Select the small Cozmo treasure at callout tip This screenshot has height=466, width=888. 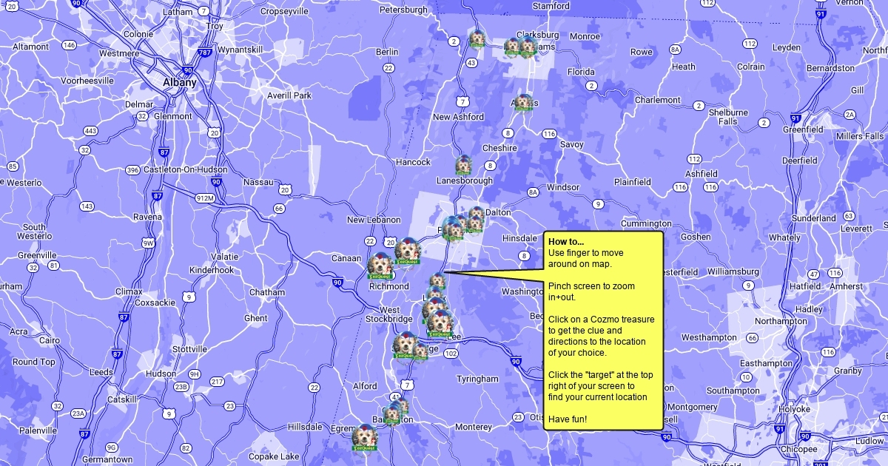(x=438, y=280)
